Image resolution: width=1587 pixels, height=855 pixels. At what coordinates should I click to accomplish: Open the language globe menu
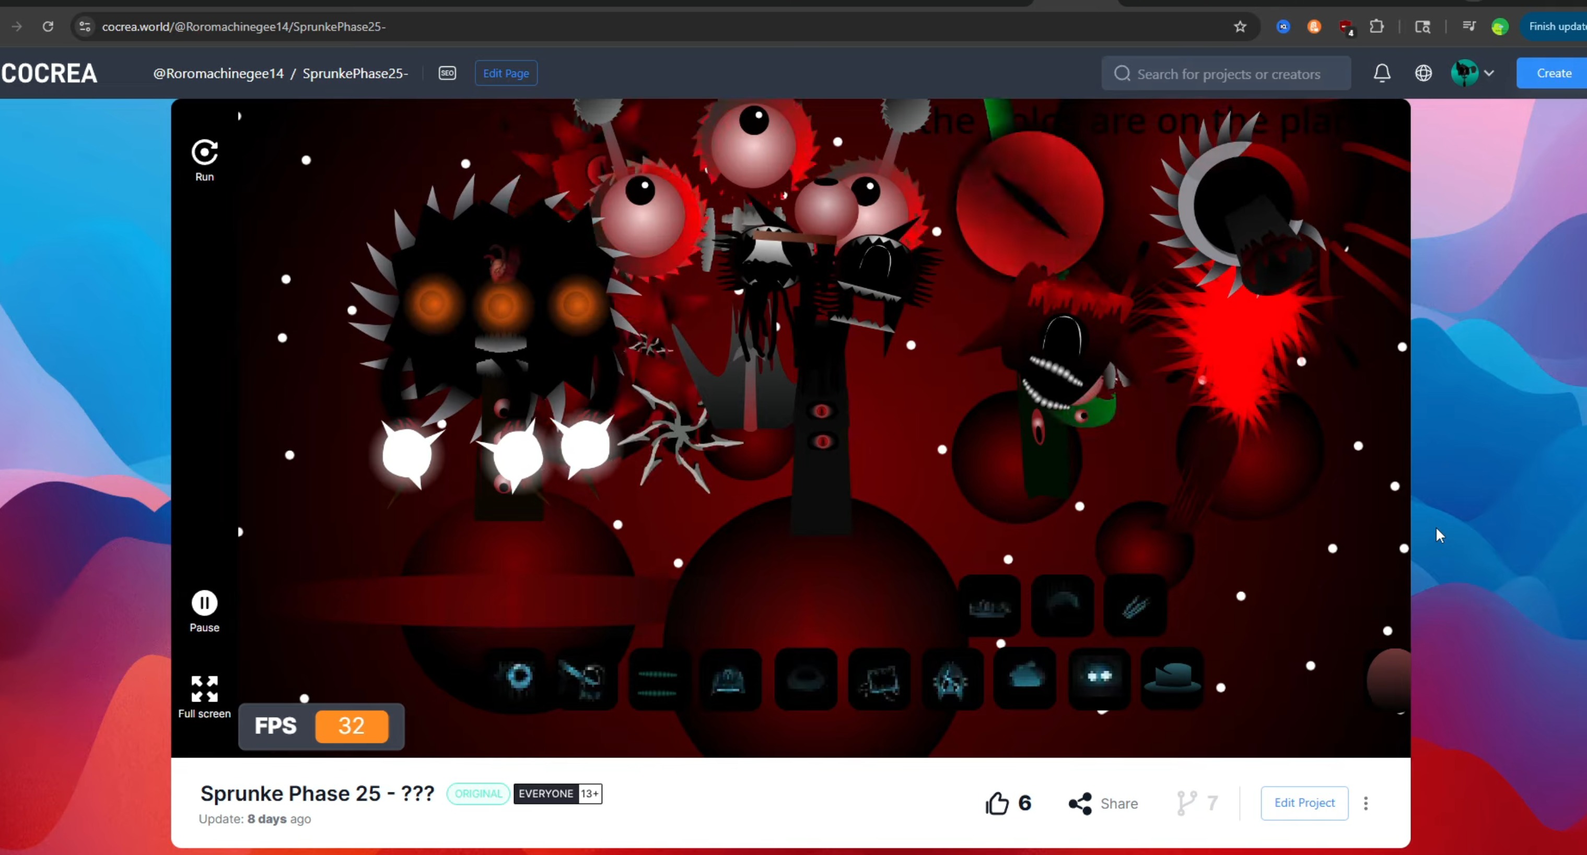1423,73
